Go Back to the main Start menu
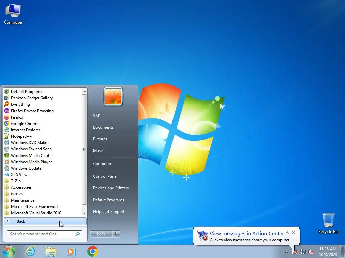This screenshot has height=258, width=345. click(45, 221)
